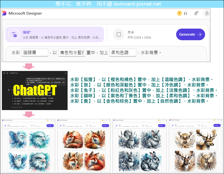Click the description icon in the deer results window

point(173,125)
